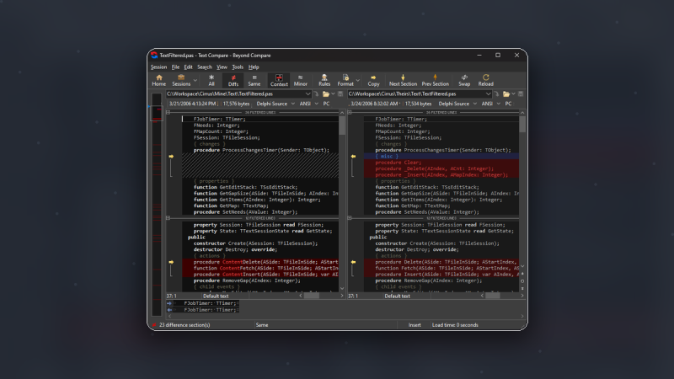Open the File menu

click(x=175, y=67)
